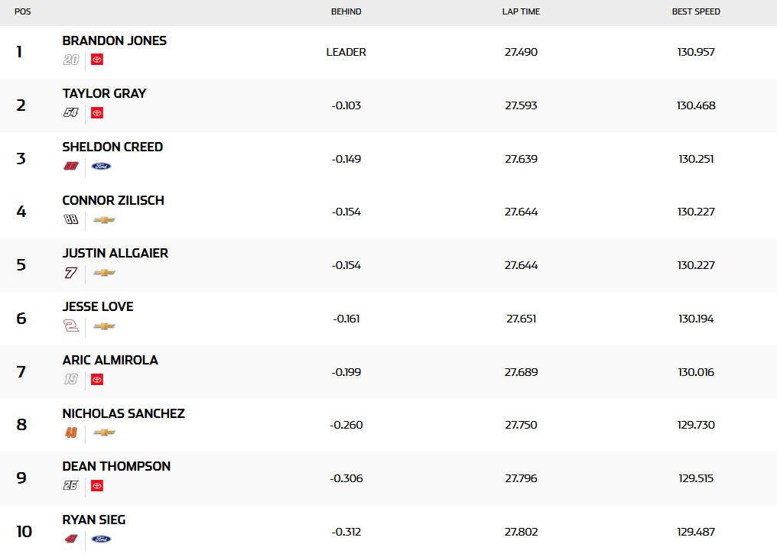
Task: Click the Chevrolet logo under Nicholas Sanchez
Action: 104,432
